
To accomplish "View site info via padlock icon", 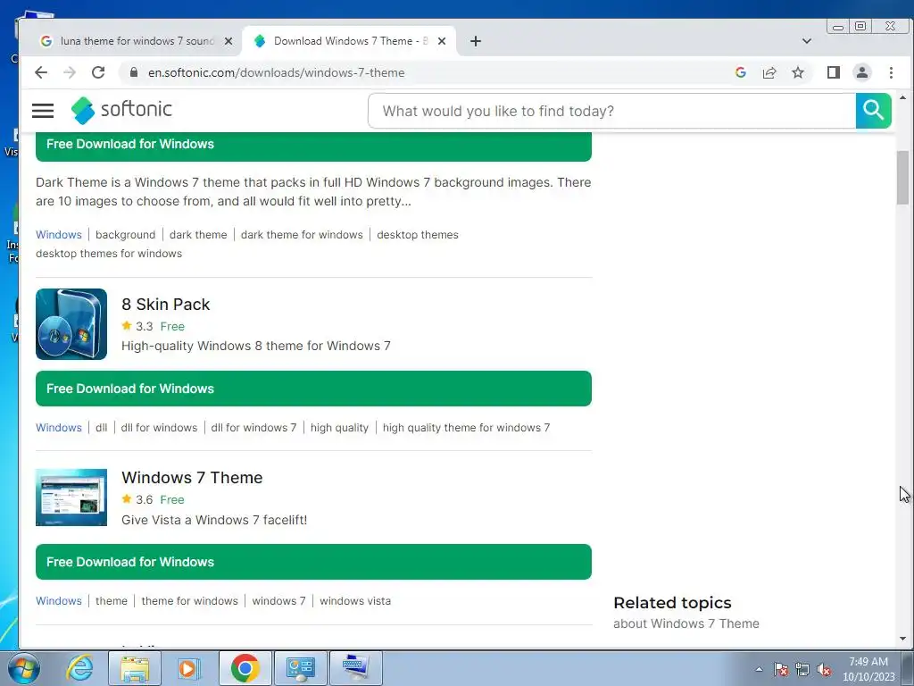I will (134, 72).
